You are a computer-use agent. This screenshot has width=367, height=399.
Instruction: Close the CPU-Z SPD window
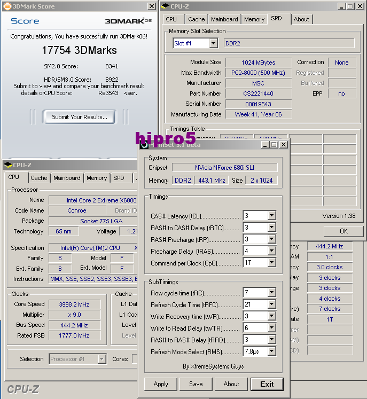(360, 6)
